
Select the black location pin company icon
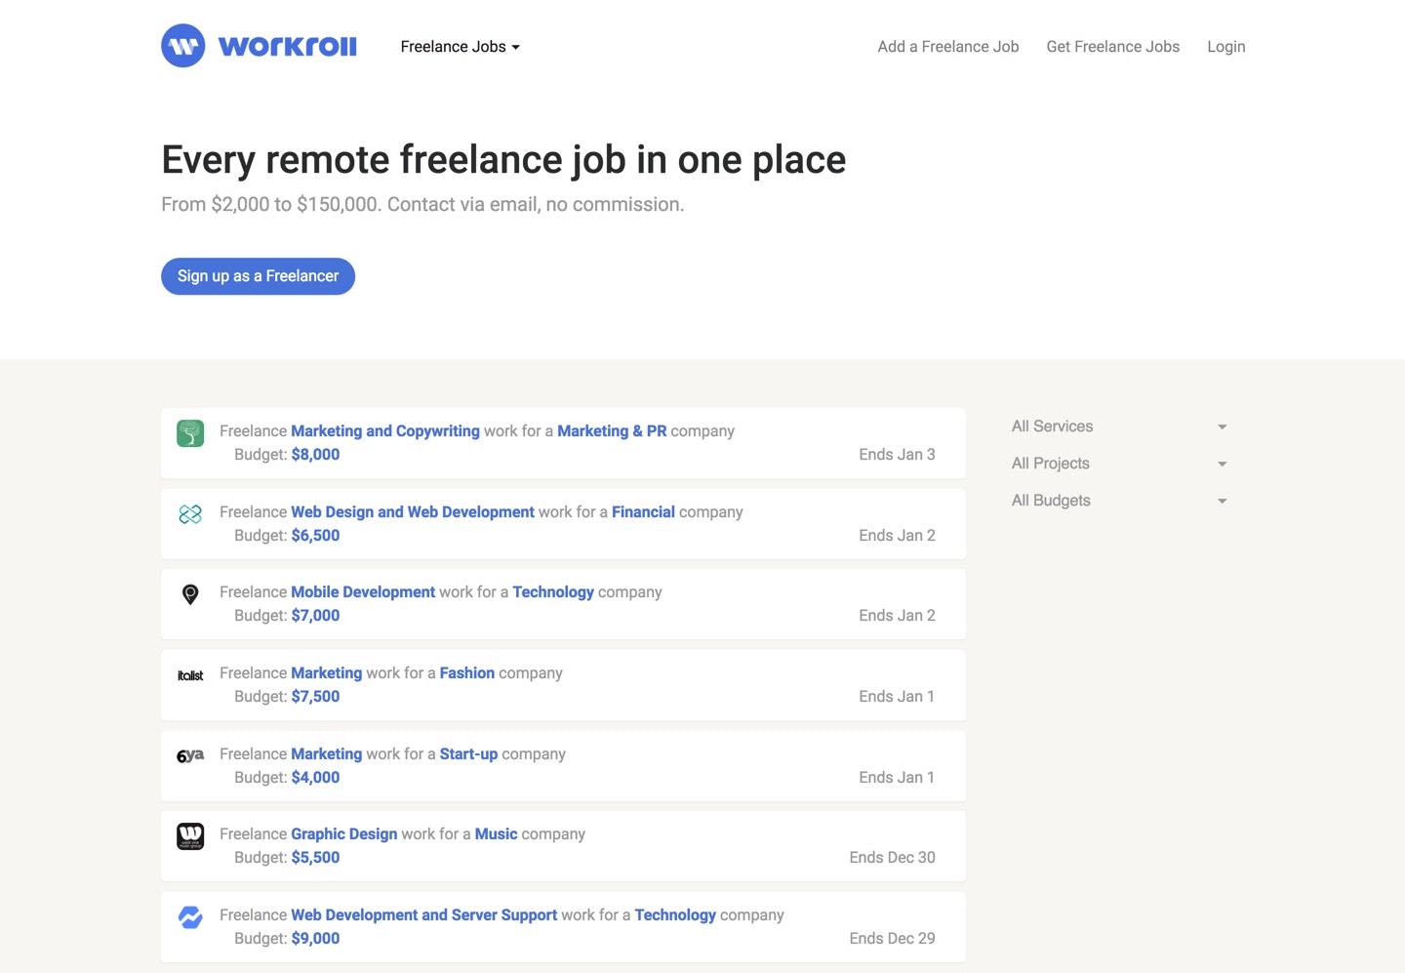[190, 594]
